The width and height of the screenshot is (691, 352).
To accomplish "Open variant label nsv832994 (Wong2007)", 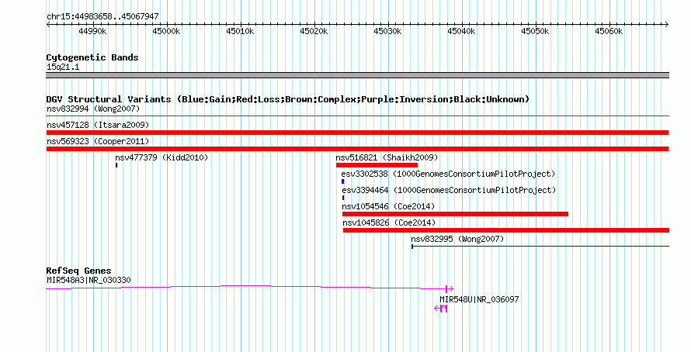I will (x=93, y=109).
